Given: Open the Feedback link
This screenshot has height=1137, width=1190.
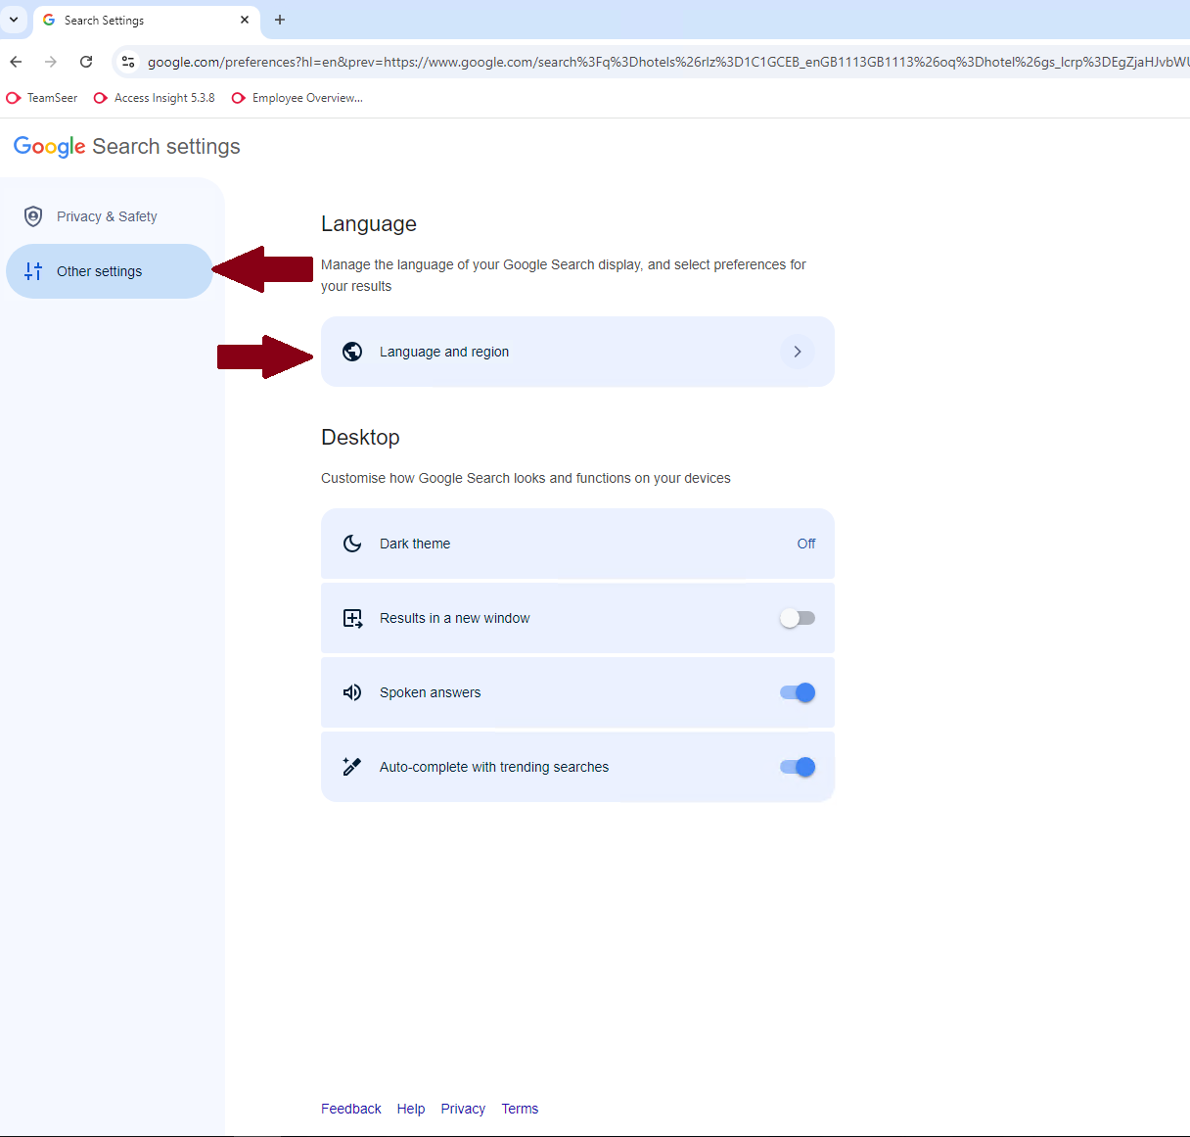Looking at the screenshot, I should 351,1109.
